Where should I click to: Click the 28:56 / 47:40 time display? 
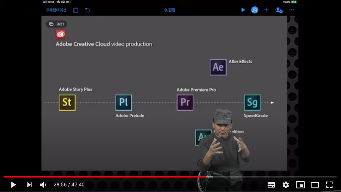click(x=69, y=185)
